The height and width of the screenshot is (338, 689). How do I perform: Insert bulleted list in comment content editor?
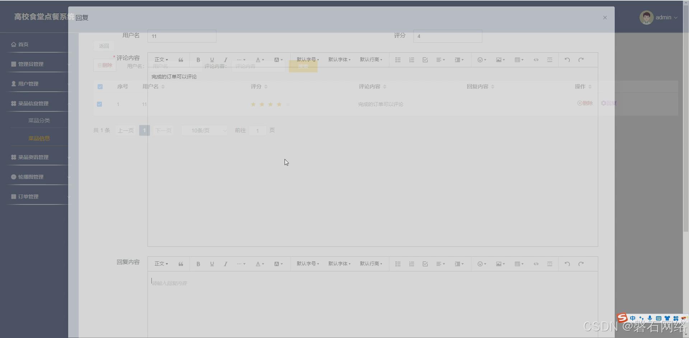coord(398,60)
